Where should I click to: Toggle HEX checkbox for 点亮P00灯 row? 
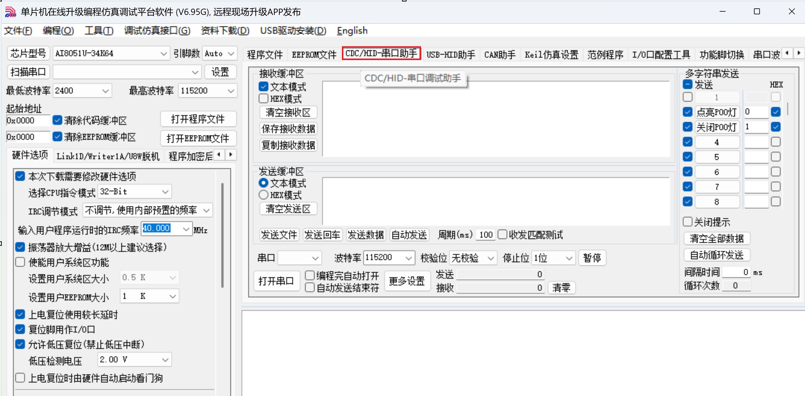(775, 112)
